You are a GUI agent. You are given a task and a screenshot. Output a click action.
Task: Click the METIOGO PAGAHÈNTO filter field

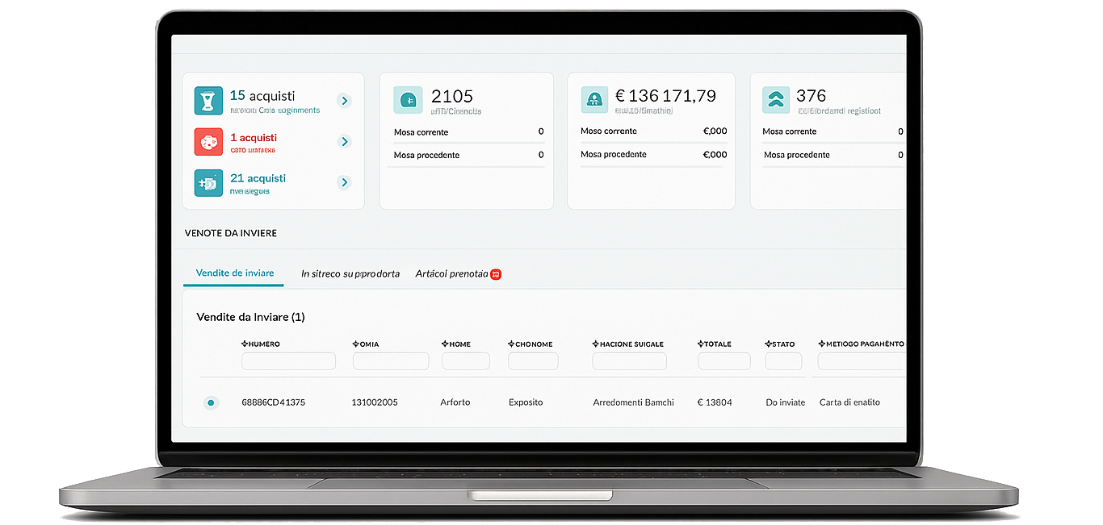(861, 361)
